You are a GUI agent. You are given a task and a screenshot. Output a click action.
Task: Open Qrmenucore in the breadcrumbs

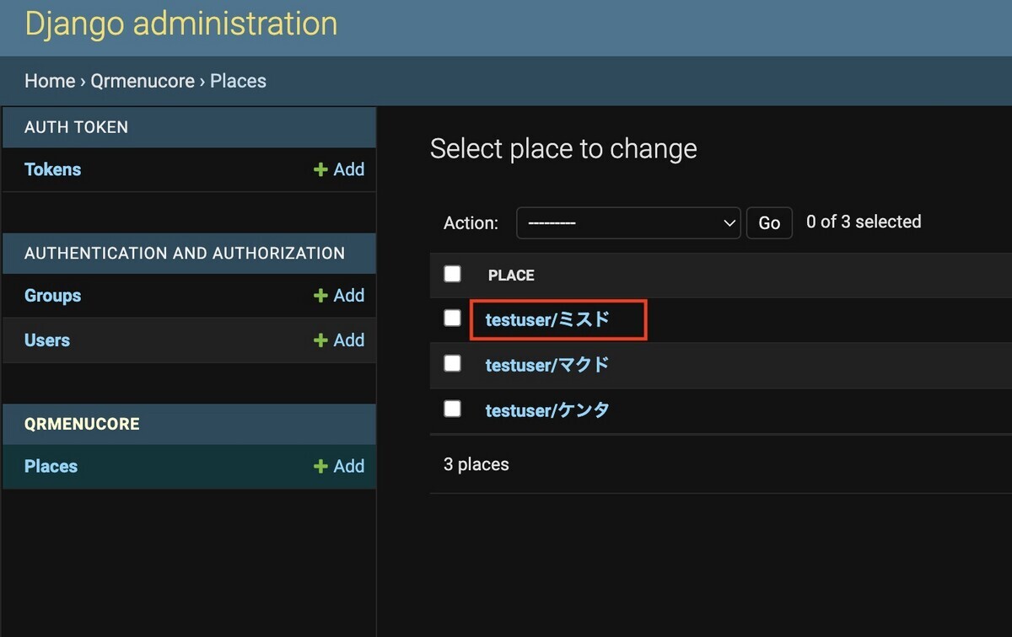(x=143, y=81)
